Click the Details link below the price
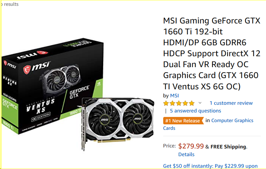 (186, 155)
